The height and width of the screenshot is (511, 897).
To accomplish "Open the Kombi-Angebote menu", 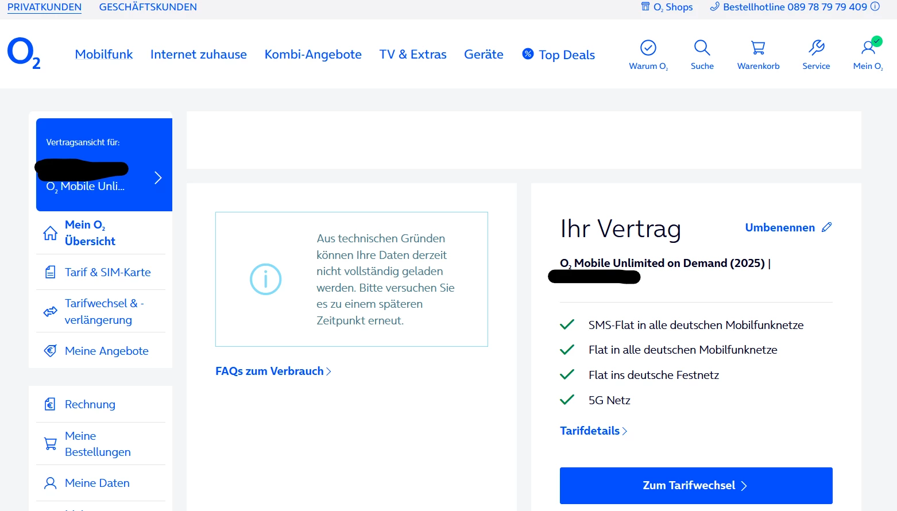I will (x=313, y=54).
